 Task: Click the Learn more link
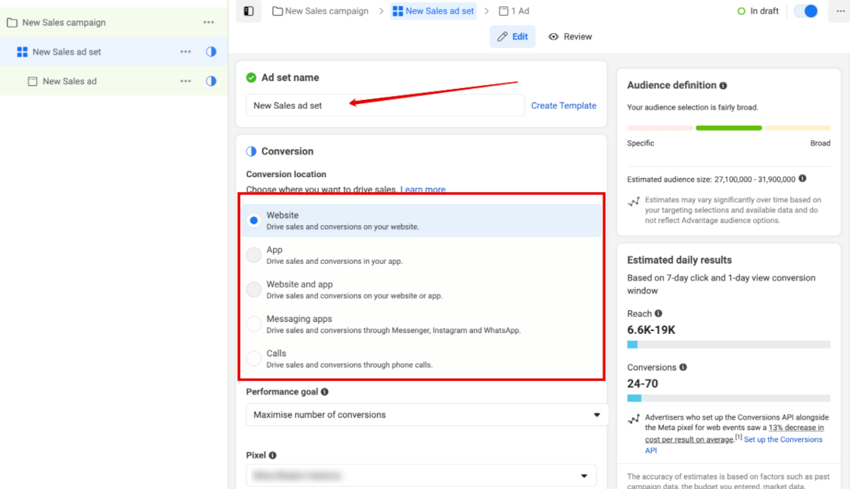click(423, 189)
